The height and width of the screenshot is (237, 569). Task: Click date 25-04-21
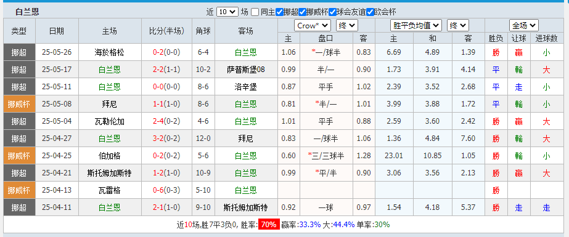pyautogui.click(x=57, y=173)
